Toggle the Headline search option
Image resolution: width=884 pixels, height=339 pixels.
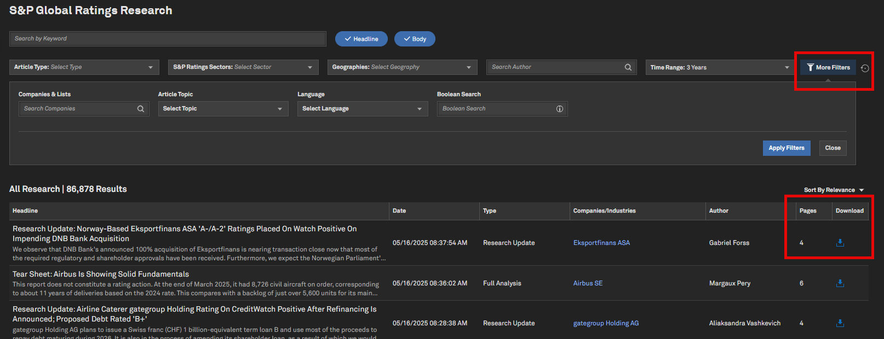coord(361,39)
